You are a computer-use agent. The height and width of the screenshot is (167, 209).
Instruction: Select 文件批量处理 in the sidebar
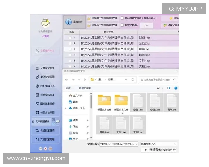click(x=45, y=140)
